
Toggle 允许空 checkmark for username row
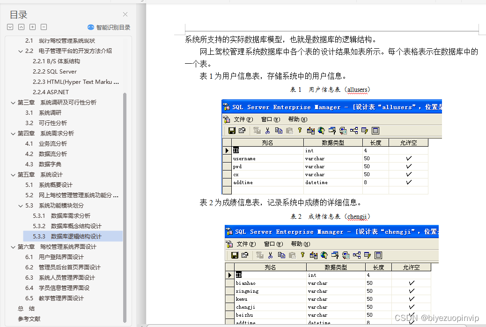tap(409, 158)
